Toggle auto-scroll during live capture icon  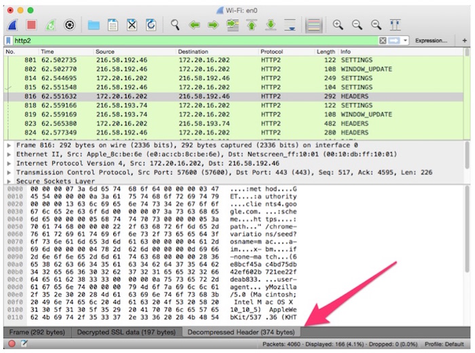tap(290, 25)
